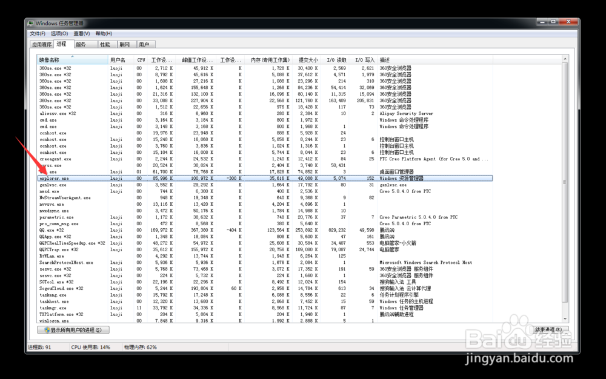Select the taskhost.exe process
The height and width of the screenshot is (379, 606).
click(54, 302)
